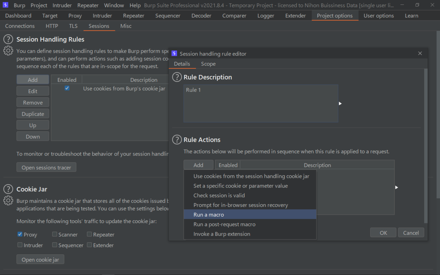Switch to Scope tab in rule editor
440x275 pixels.
point(208,64)
